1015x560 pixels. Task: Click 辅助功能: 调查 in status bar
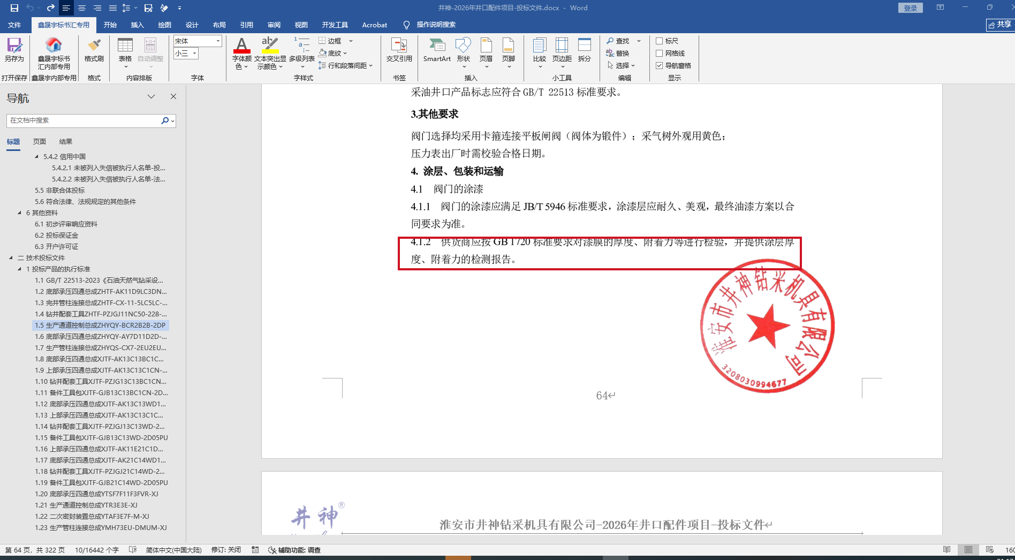[294, 550]
